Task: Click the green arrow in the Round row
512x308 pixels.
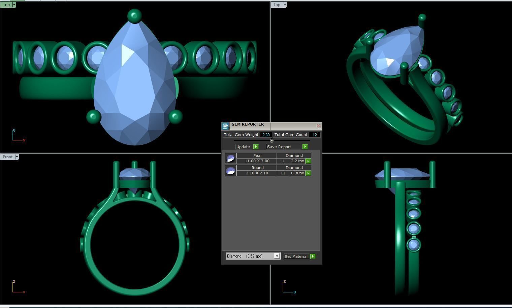Action: 308,173
